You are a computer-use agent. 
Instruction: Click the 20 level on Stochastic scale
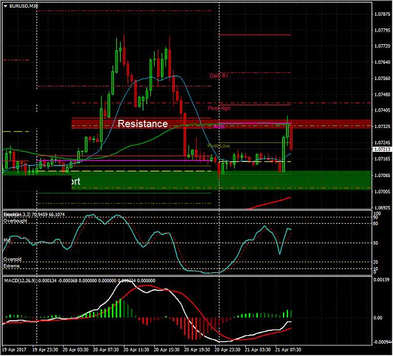(375, 262)
